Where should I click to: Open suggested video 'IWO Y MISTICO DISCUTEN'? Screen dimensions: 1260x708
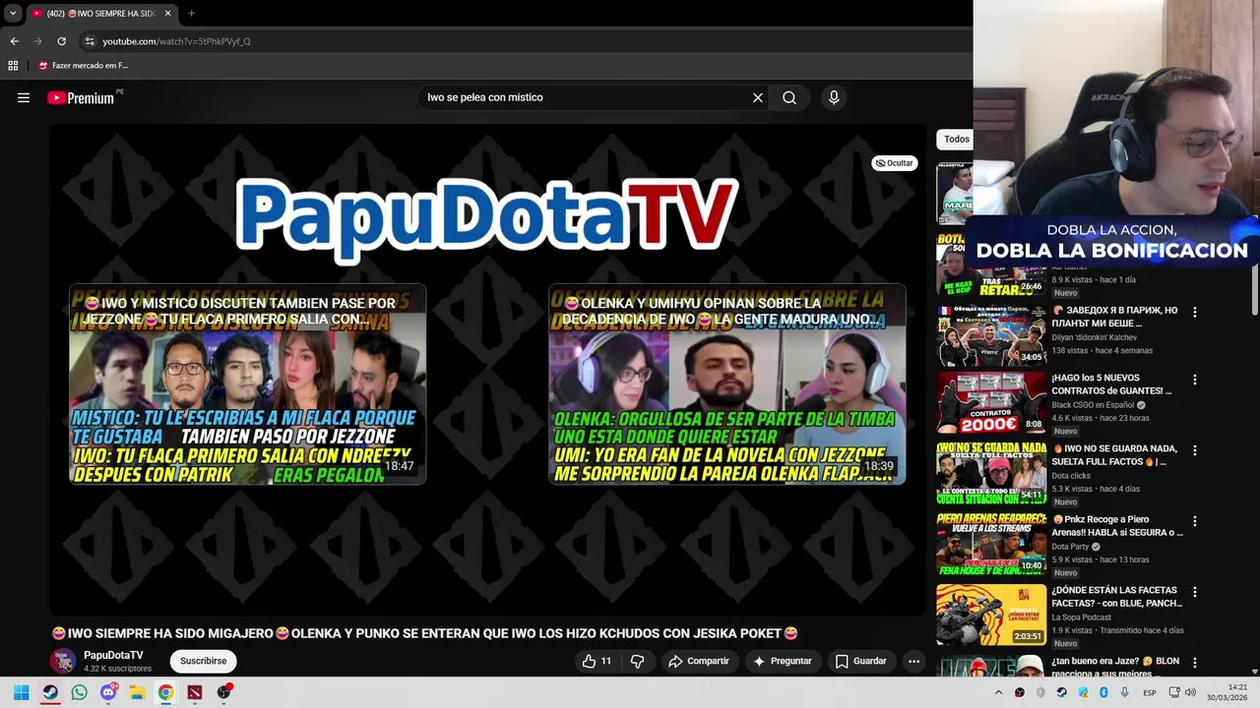pyautogui.click(x=247, y=383)
